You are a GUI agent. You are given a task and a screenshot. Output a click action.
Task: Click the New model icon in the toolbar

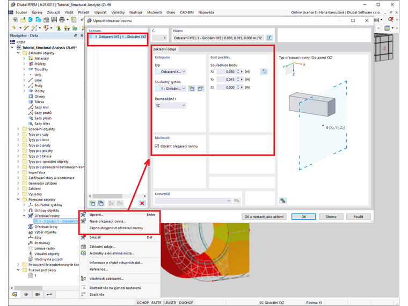(15, 19)
